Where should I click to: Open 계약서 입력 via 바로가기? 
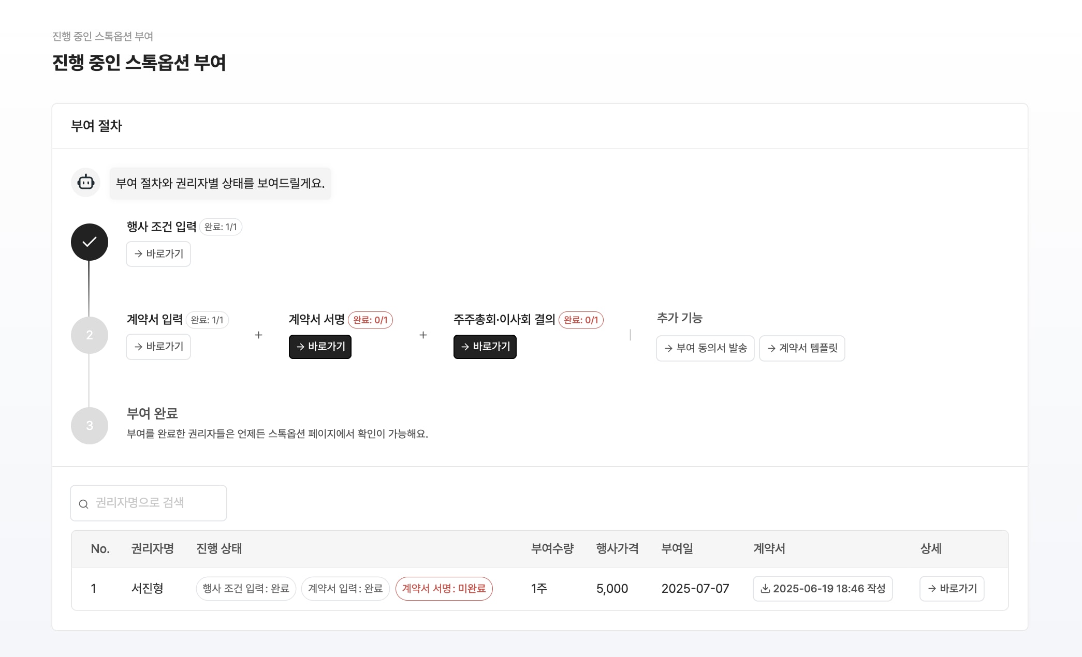tap(158, 347)
